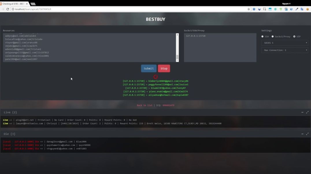Screen dimensions: 311x174
Task: Click the red Stop button
Action: click(164, 68)
